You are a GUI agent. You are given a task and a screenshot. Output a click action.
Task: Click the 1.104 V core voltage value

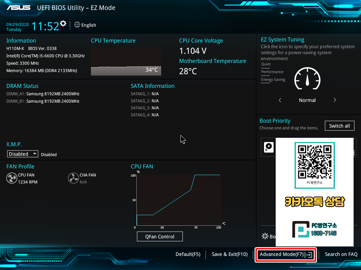(193, 51)
